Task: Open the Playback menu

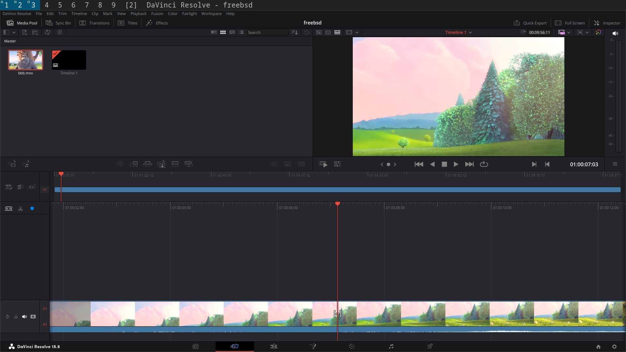Action: pyautogui.click(x=138, y=14)
